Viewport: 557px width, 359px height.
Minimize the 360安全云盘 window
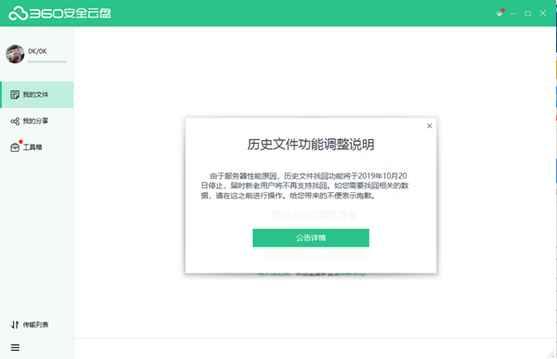tap(513, 14)
